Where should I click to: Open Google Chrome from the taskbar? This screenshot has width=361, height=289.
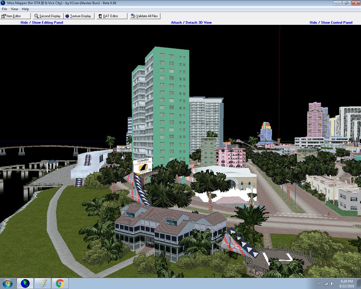[x=60, y=284]
